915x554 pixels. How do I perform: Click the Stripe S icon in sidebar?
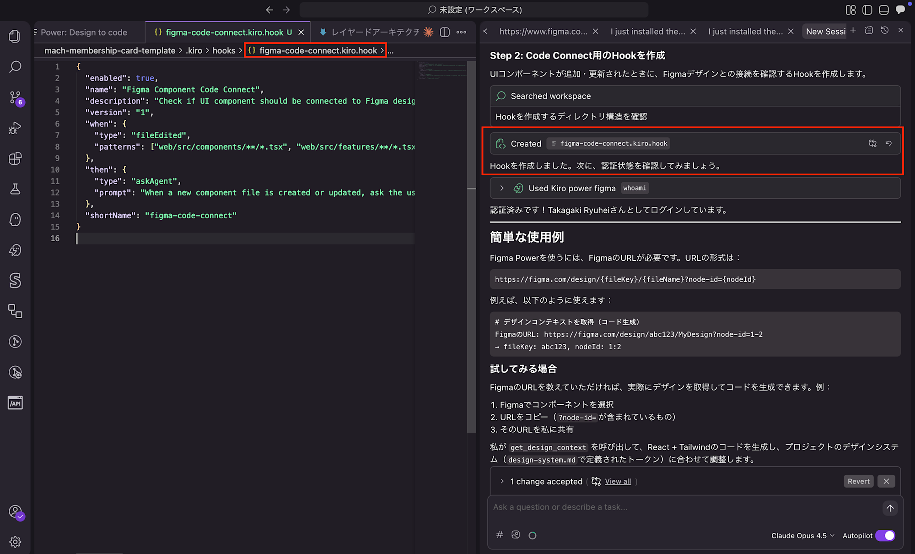15,281
